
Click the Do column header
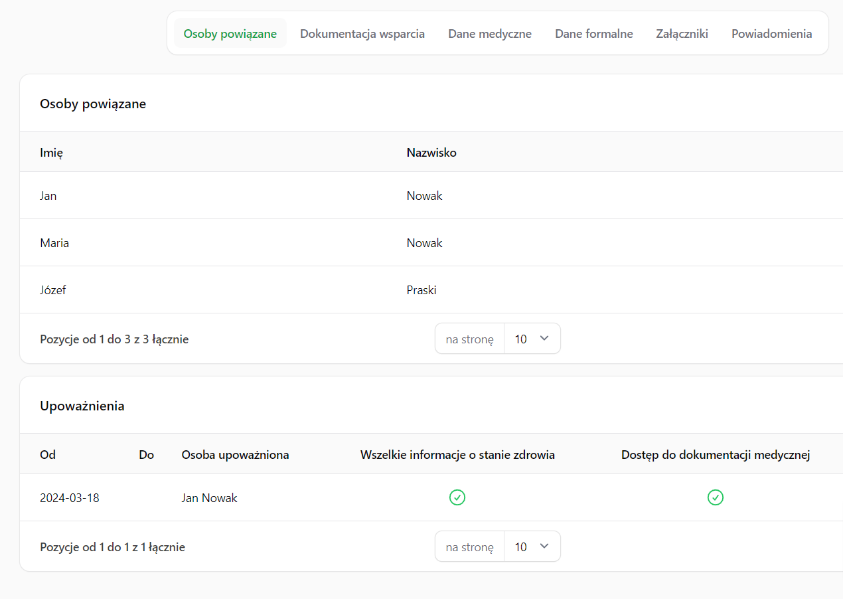146,455
